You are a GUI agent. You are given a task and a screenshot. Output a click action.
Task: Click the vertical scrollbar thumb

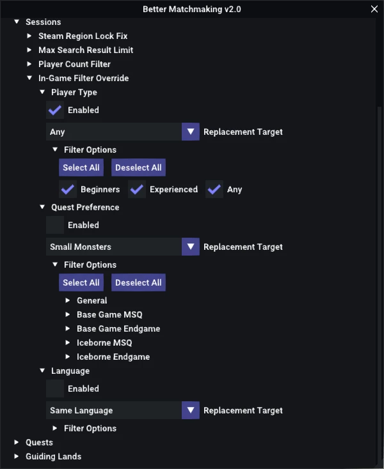point(380,286)
